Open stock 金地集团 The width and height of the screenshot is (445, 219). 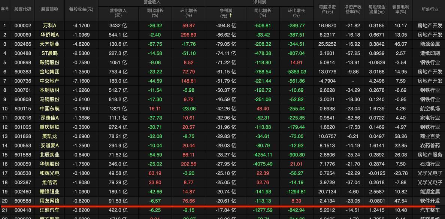[50, 72]
